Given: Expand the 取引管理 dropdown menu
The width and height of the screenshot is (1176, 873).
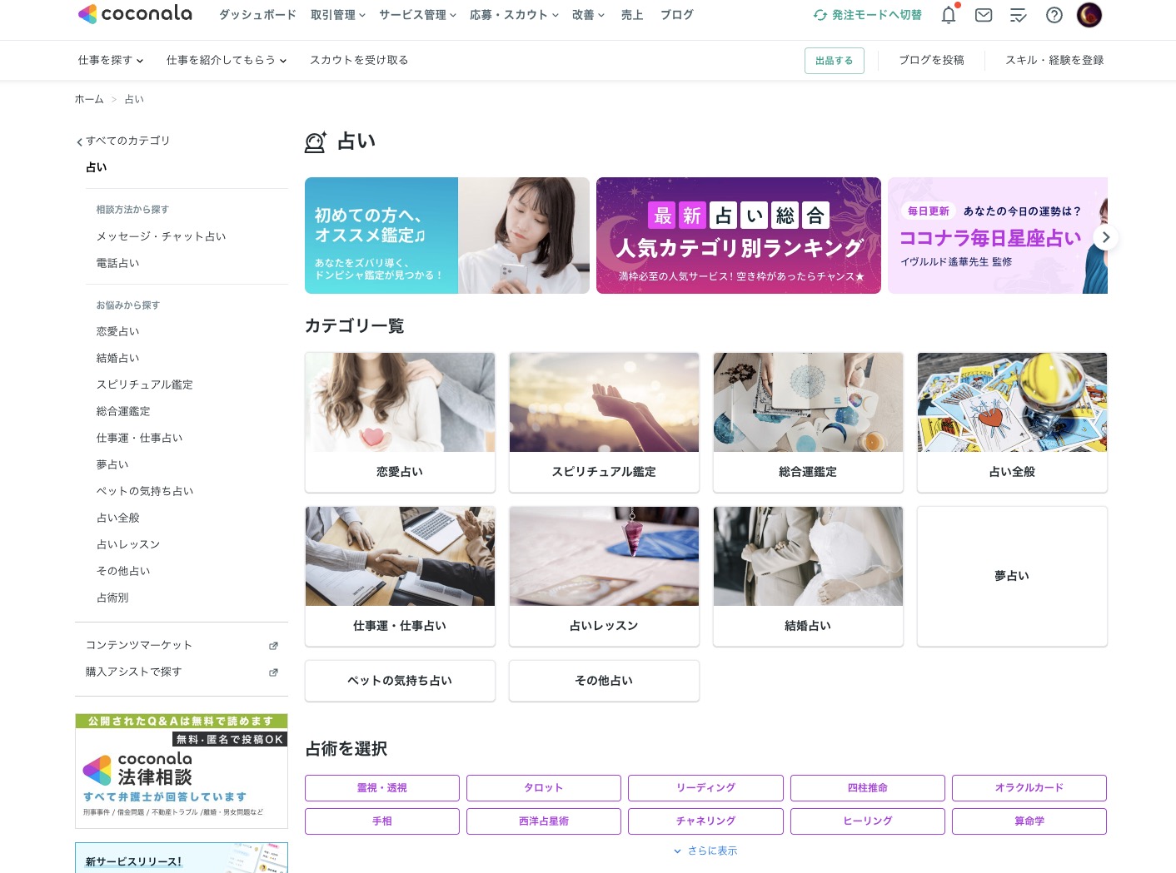Looking at the screenshot, I should click(338, 15).
